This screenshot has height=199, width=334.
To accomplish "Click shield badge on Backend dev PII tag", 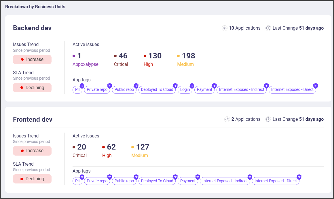I will 82,85.
